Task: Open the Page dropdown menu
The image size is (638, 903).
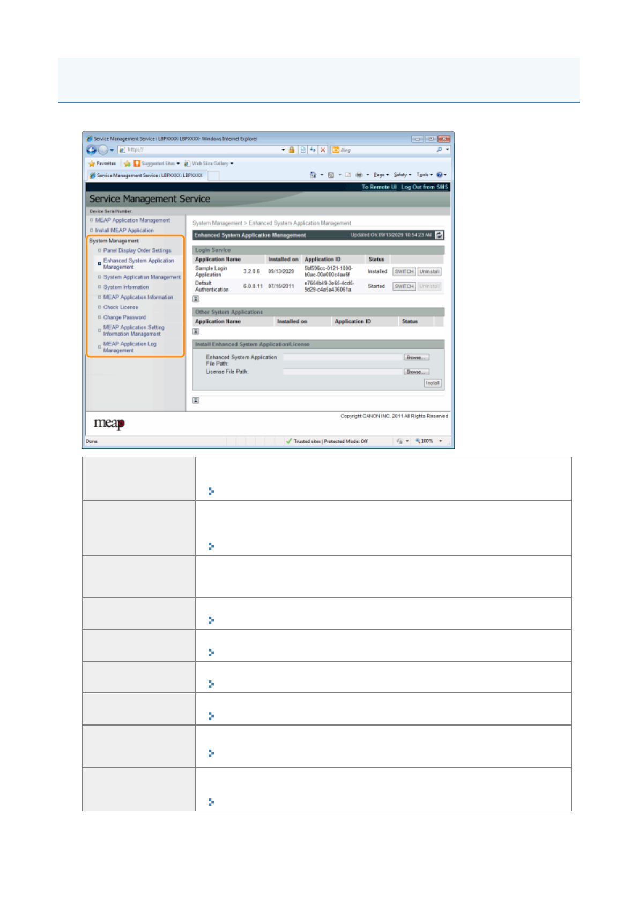Action: (x=381, y=175)
